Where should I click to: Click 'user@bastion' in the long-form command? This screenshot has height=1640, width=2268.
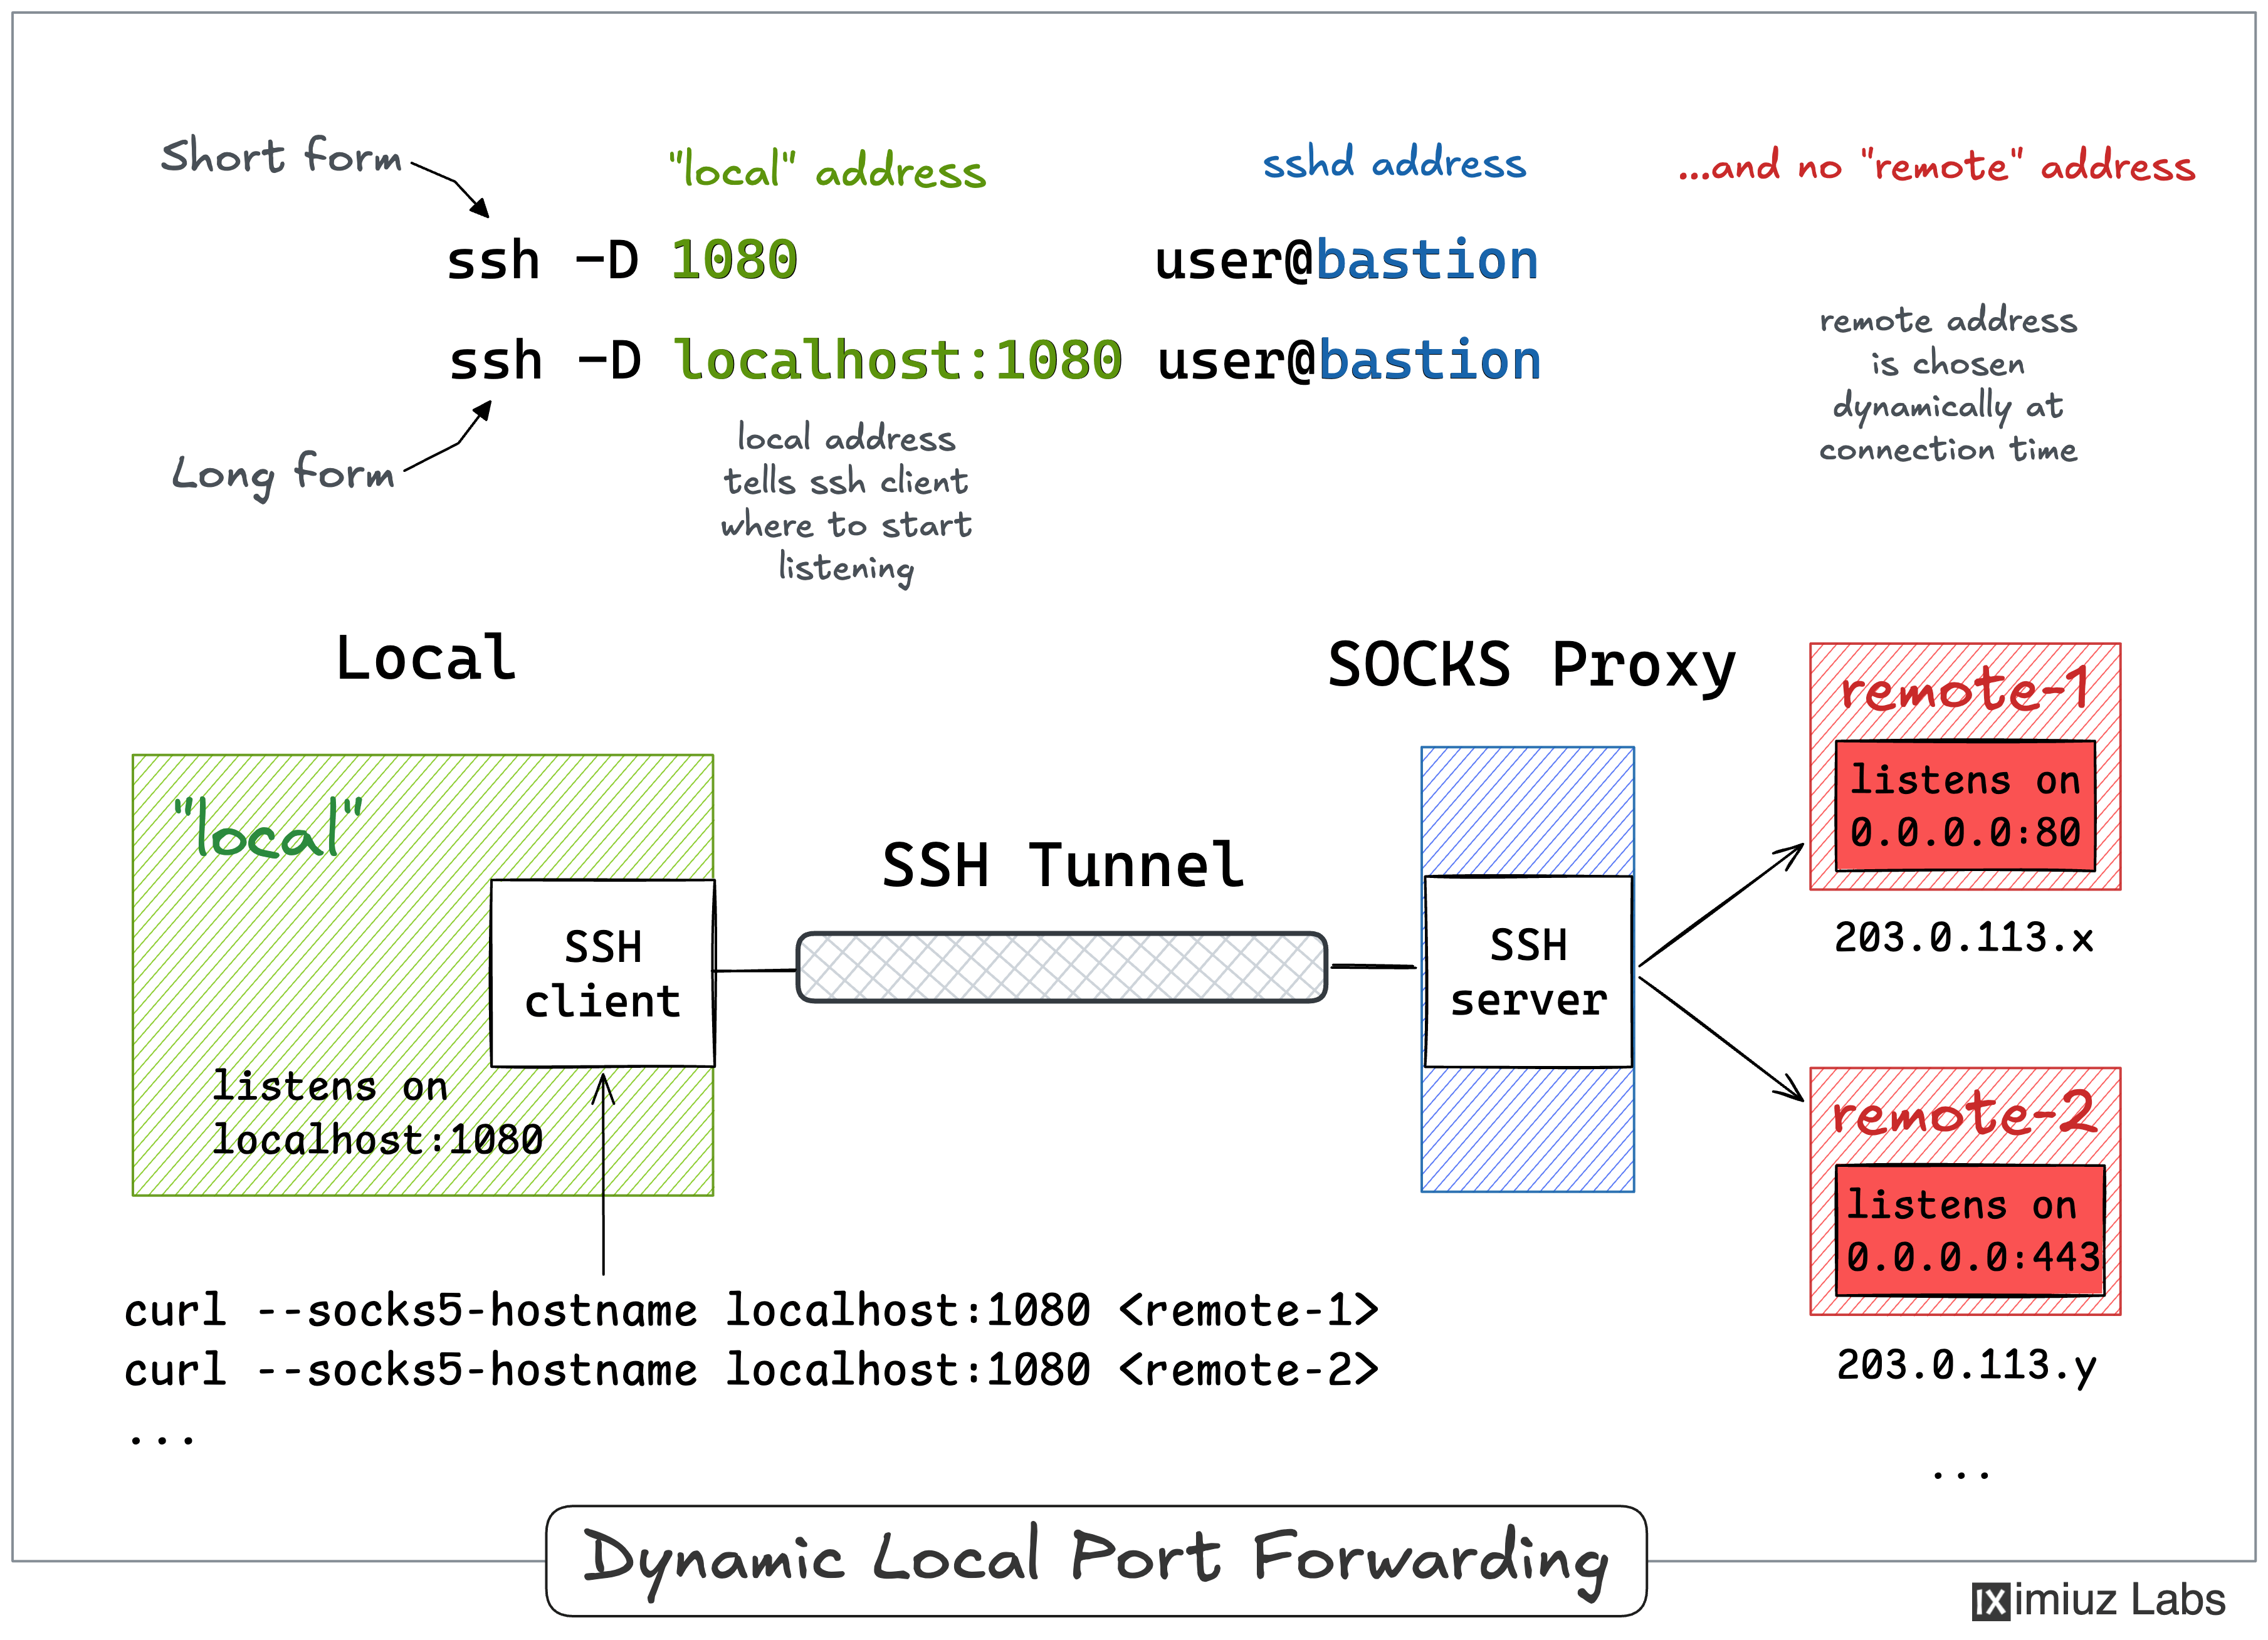[1349, 360]
